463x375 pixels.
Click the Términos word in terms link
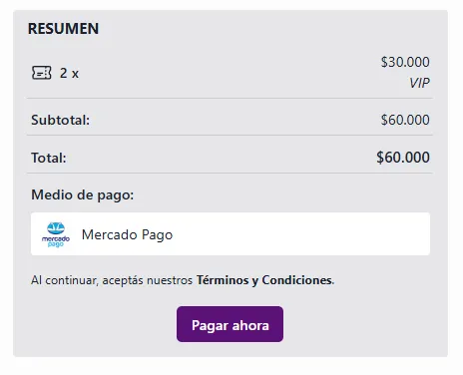pyautogui.click(x=223, y=280)
